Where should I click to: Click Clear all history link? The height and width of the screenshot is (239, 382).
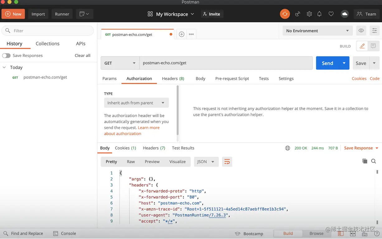[83, 55]
